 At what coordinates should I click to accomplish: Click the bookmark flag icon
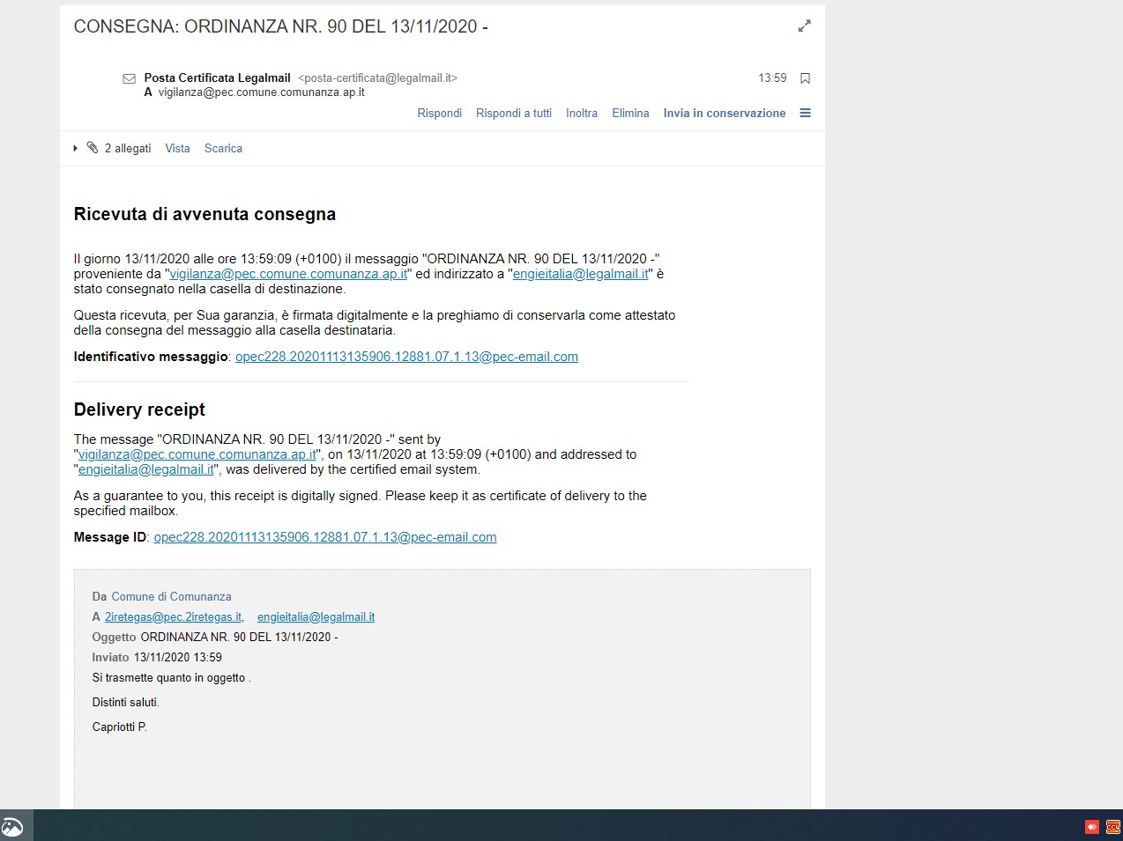805,78
